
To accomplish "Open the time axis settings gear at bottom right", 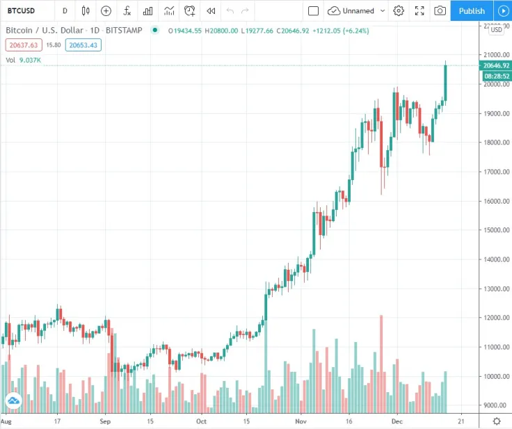I will click(497, 421).
